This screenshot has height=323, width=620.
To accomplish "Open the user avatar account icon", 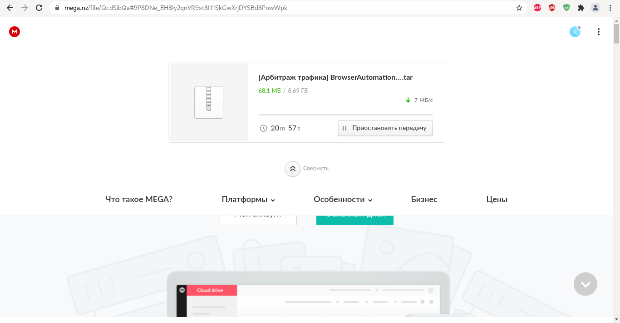I will (x=575, y=32).
